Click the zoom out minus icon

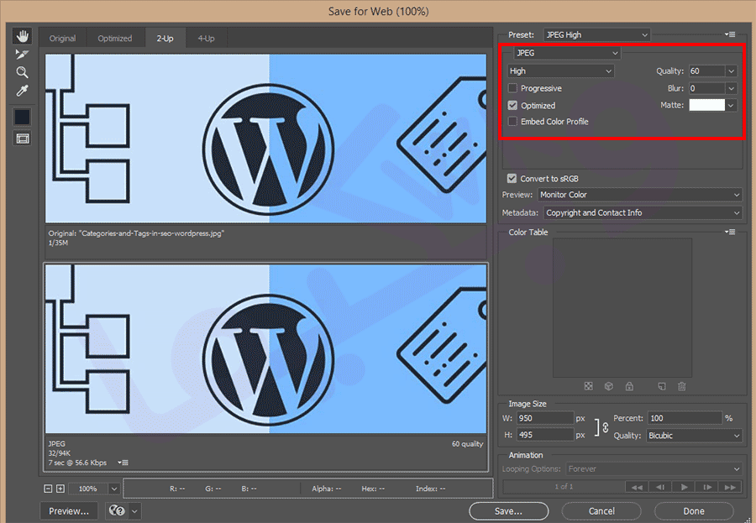48,489
